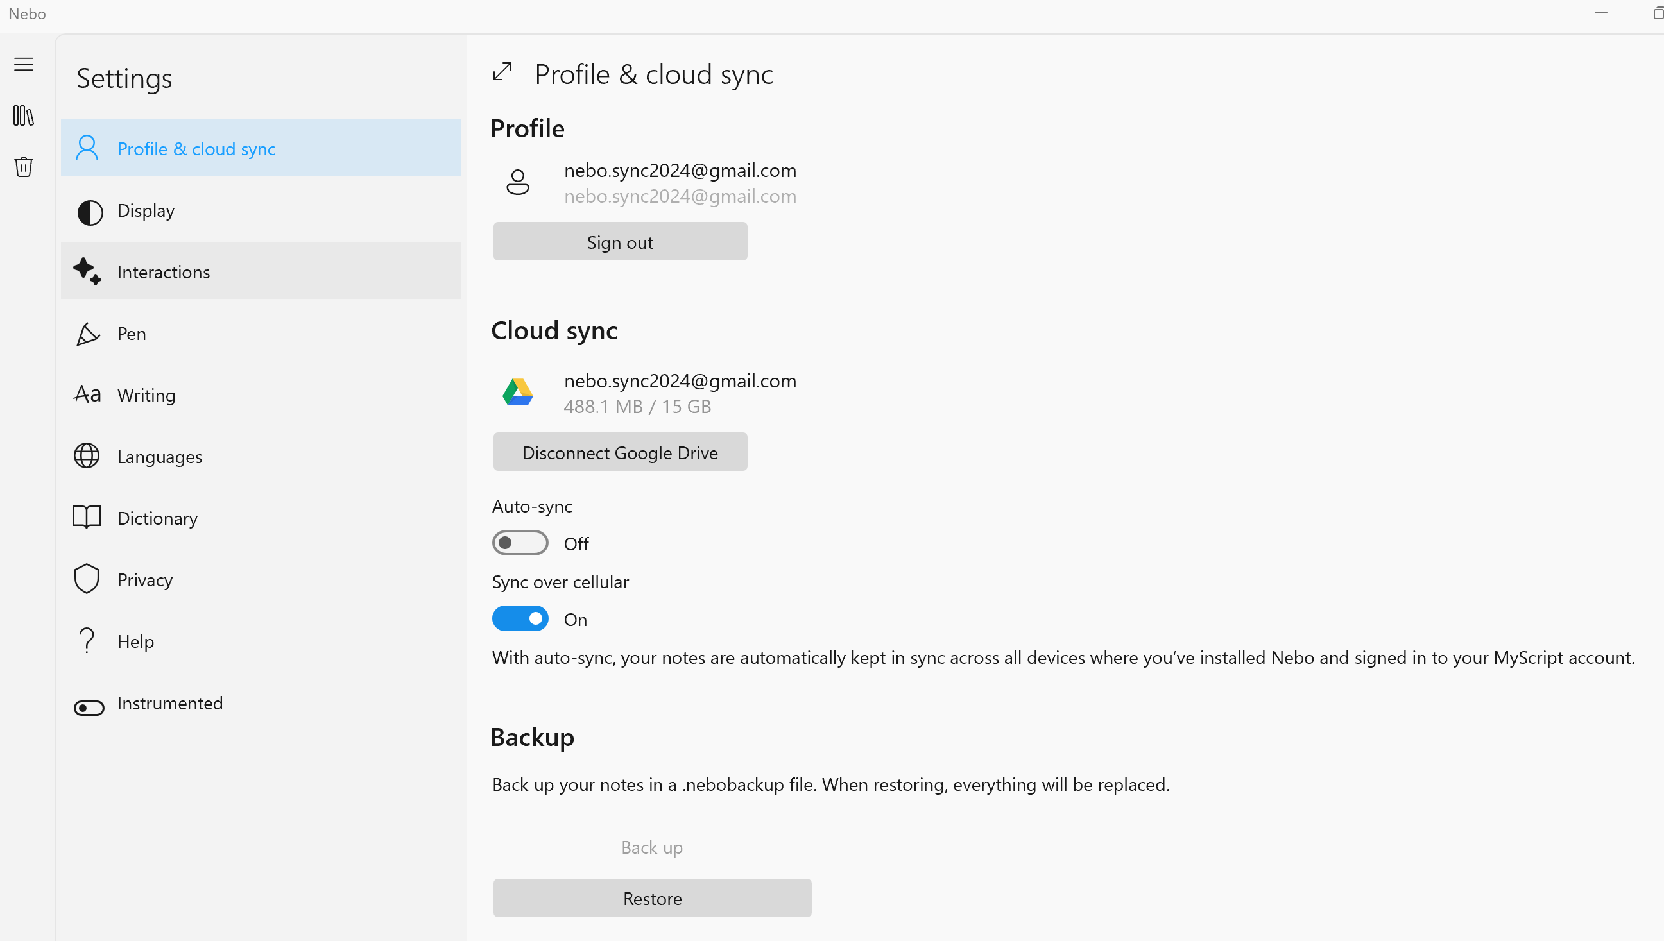
Task: Click the Google Drive logo icon
Action: (518, 393)
